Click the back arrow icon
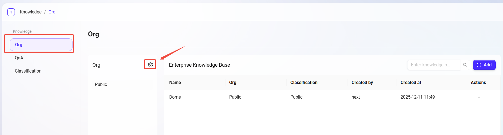The width and height of the screenshot is (503, 135). tap(11, 12)
